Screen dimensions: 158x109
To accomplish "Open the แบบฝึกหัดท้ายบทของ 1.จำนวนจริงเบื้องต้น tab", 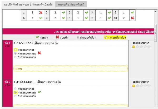I will pyautogui.click(x=27, y=5).
